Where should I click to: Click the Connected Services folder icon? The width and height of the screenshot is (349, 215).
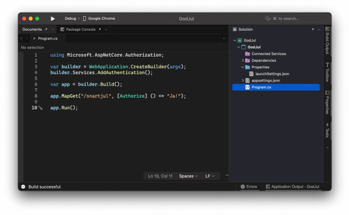[247, 54]
